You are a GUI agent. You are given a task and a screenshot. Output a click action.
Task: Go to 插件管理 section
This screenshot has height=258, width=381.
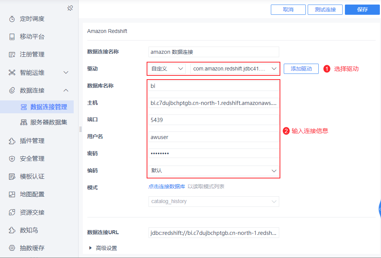(32, 141)
